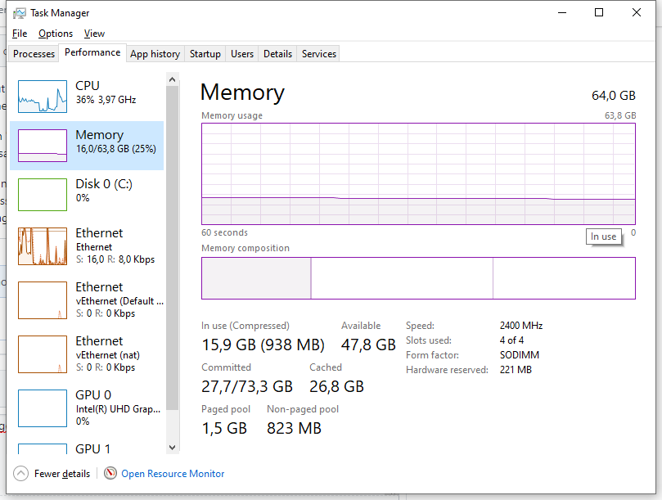Click the In use segment of Memory composition
This screenshot has width=662, height=500.
[x=256, y=278]
